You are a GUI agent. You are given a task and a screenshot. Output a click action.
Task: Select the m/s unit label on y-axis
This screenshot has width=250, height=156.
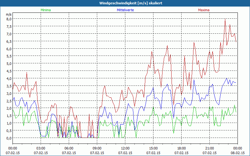[x=9, y=14]
